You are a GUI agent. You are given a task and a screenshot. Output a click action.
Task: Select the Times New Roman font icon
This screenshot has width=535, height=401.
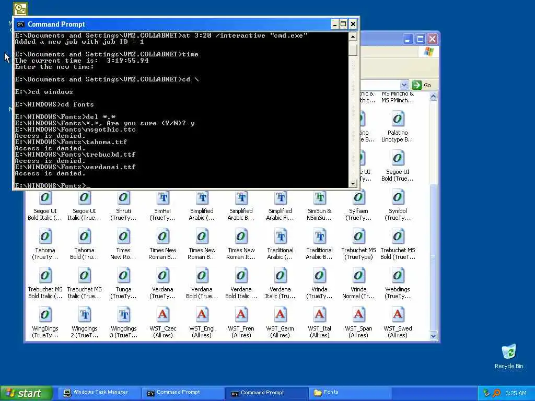click(x=123, y=237)
